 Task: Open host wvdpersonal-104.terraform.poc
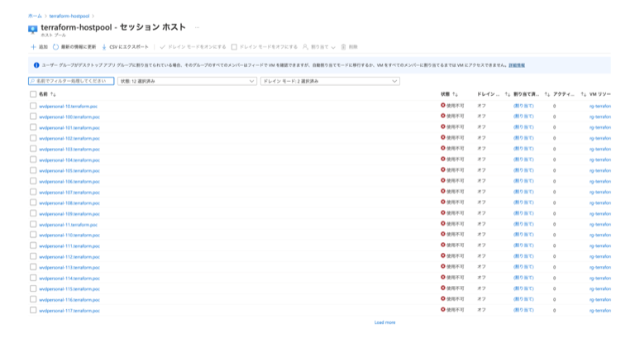pos(69,159)
